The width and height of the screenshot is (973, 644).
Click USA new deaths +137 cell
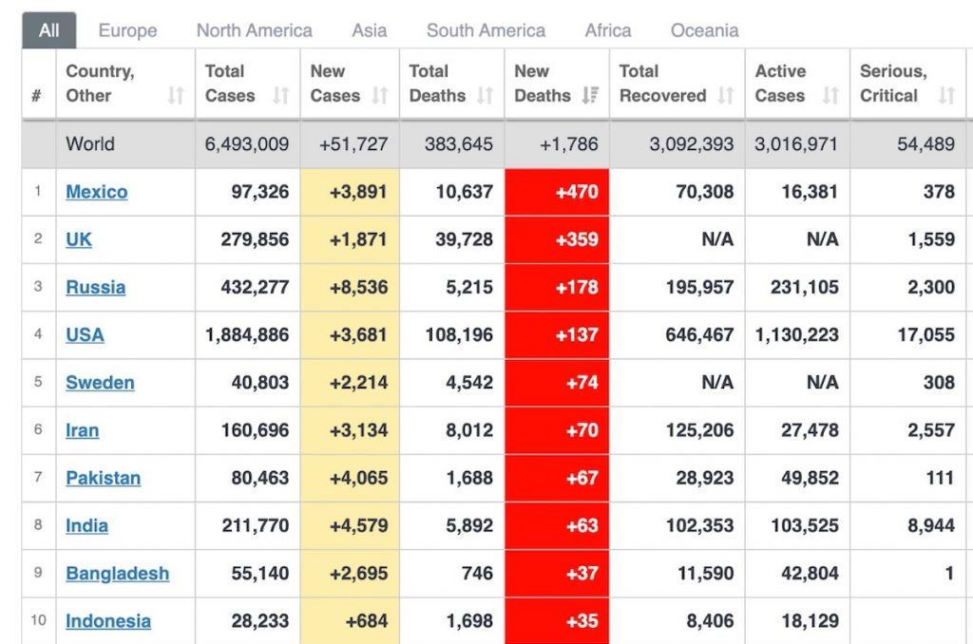tap(557, 335)
